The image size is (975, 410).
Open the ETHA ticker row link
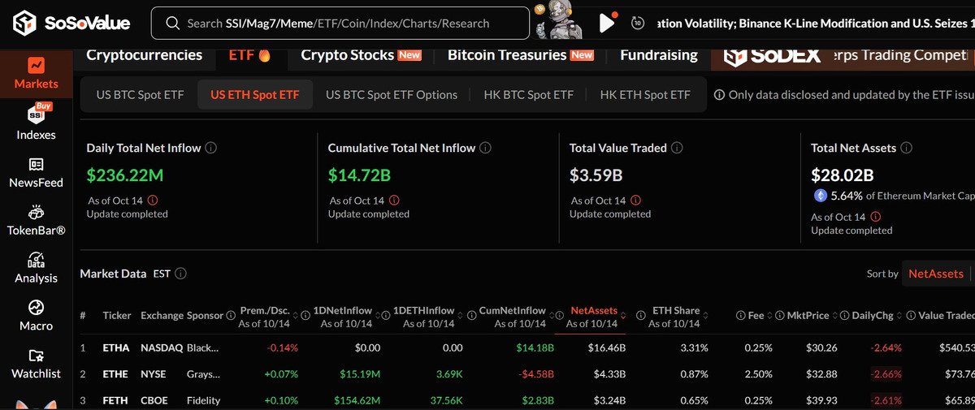pyautogui.click(x=115, y=347)
